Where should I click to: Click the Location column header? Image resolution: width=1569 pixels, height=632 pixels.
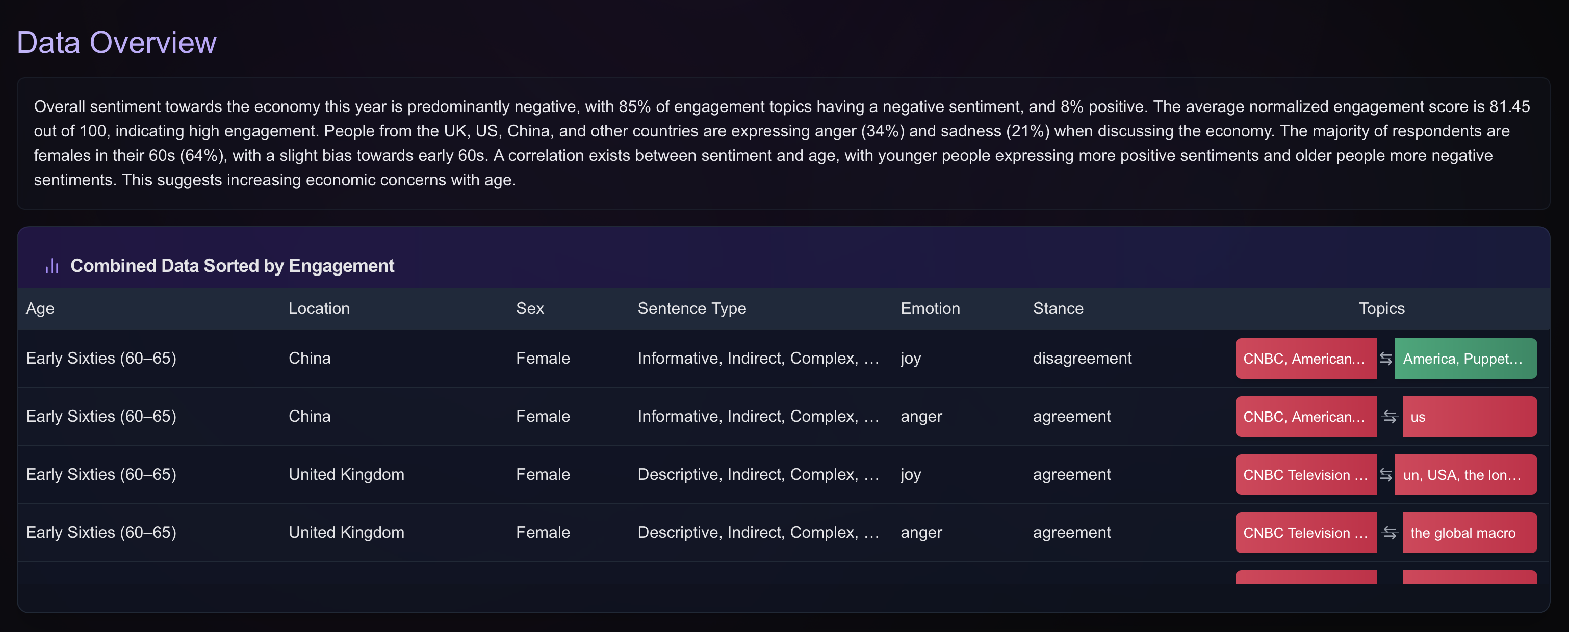pos(319,309)
